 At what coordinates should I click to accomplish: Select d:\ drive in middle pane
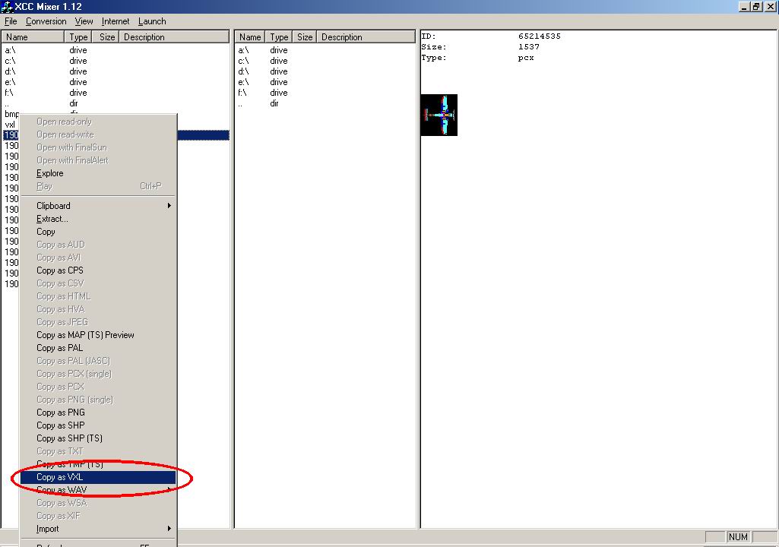(x=243, y=71)
